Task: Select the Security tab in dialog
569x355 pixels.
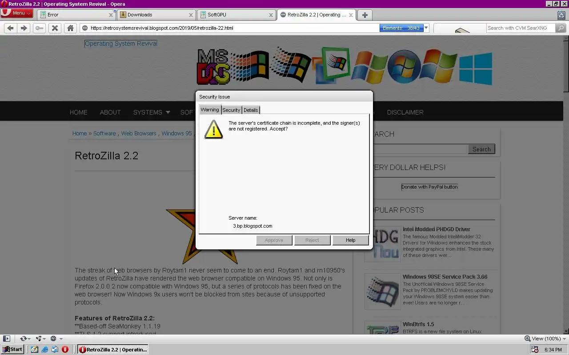Action: click(231, 110)
